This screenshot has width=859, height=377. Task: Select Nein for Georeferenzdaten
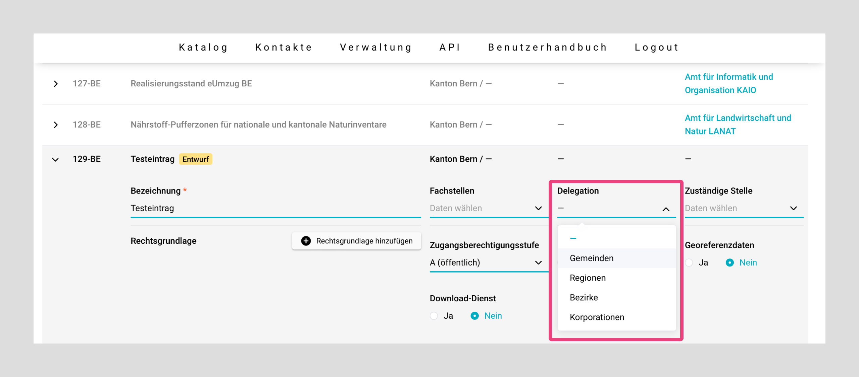pyautogui.click(x=730, y=263)
